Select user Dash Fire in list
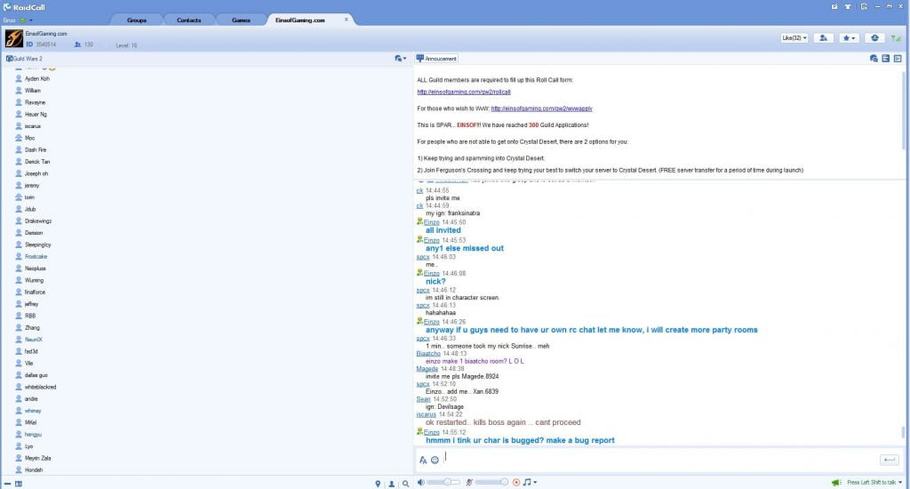Viewport: 910px width, 489px height. 36,150
